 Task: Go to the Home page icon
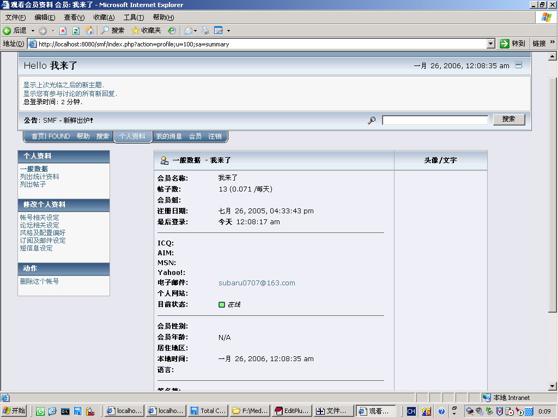point(90,31)
